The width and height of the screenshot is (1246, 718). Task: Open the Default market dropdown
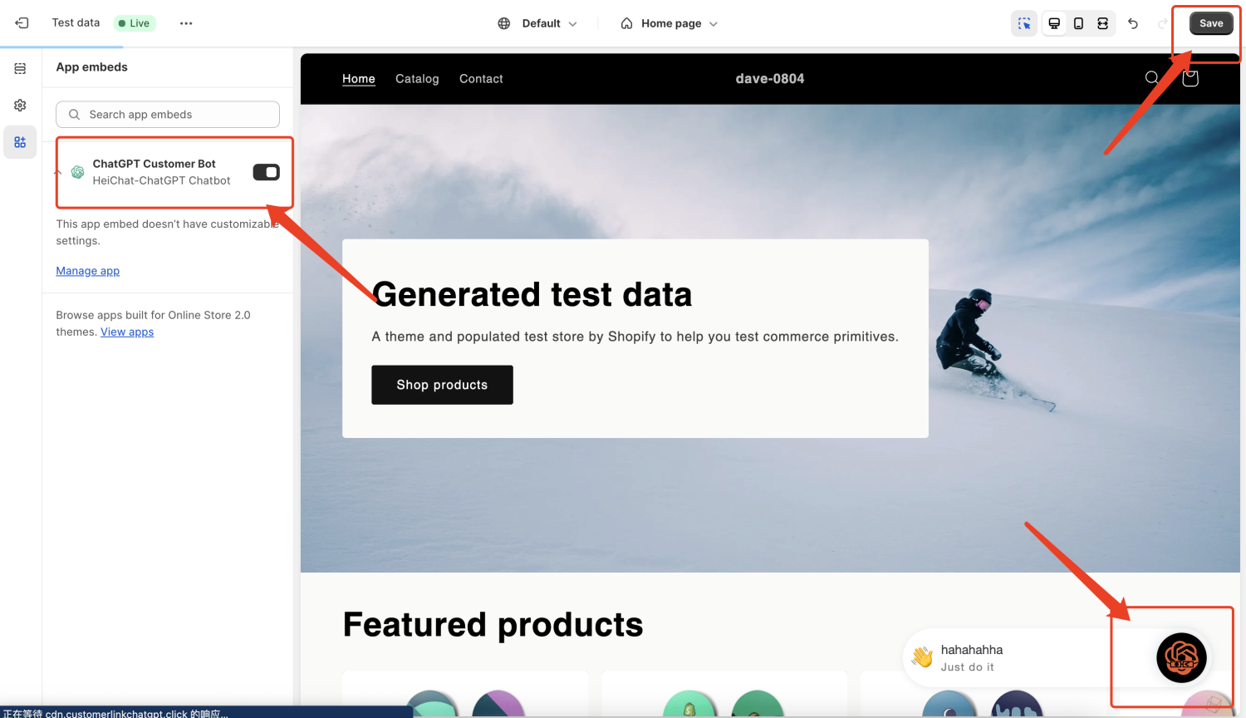[537, 23]
